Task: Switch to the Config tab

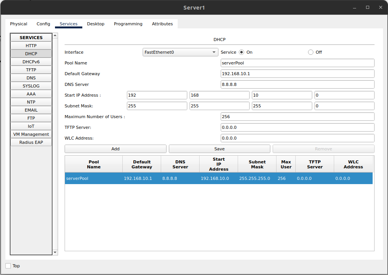Action: coord(43,24)
